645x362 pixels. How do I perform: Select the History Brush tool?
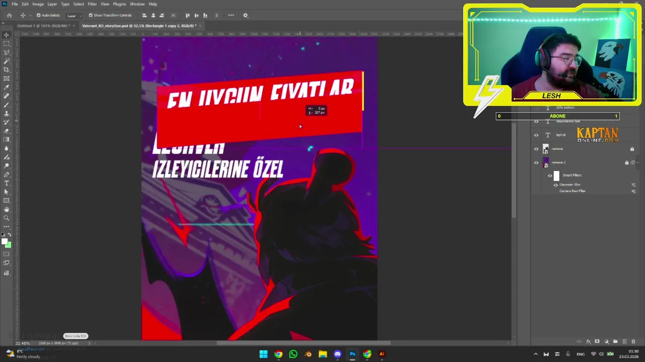coord(7,122)
